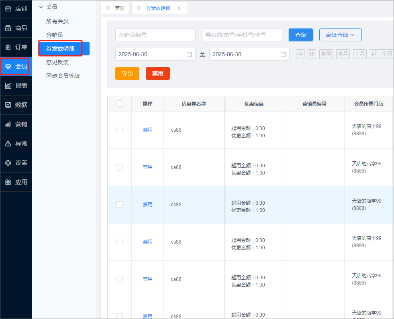Focus the 券名称/单号/手机号/卡号 search field
The width and height of the screenshot is (394, 319).
[x=242, y=35]
